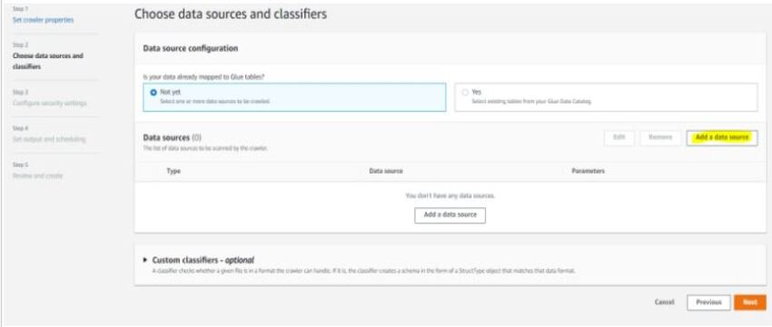Screen dimensions: 772x327
Task: Go back with the Previous button
Action: pyautogui.click(x=708, y=302)
